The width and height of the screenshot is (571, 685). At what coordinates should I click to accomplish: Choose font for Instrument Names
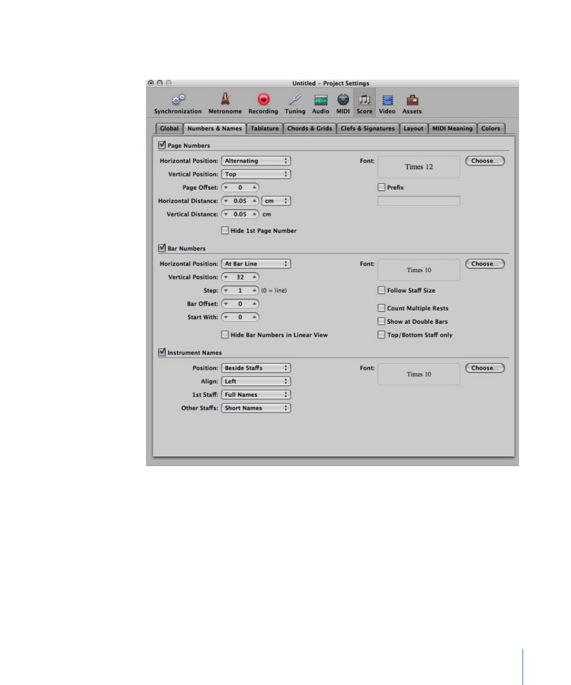point(485,369)
